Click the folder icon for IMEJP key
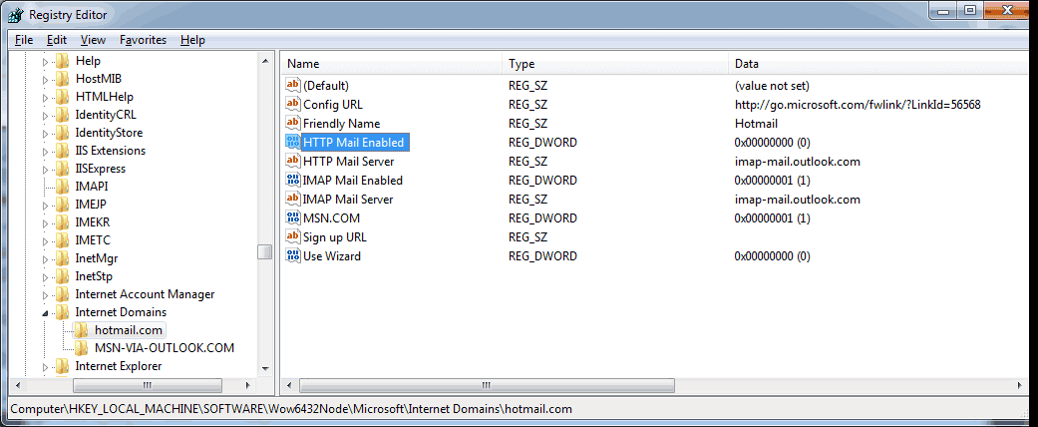 62,205
